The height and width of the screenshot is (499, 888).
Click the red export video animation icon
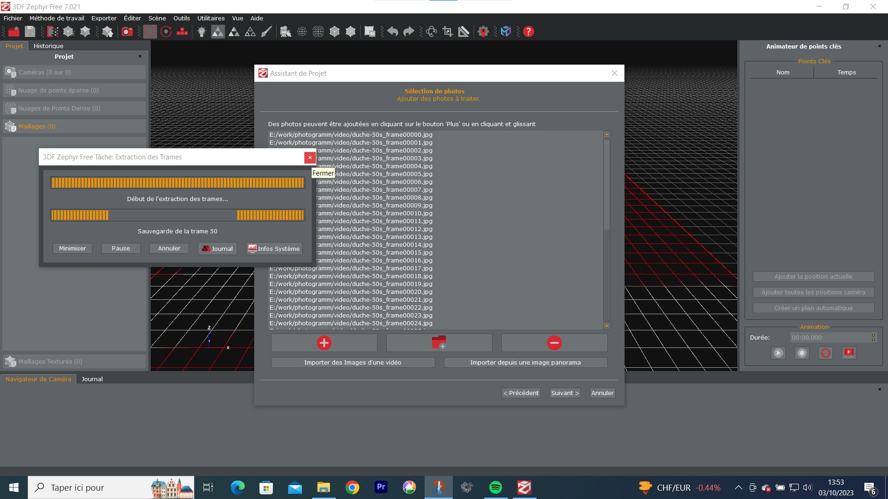click(x=849, y=353)
